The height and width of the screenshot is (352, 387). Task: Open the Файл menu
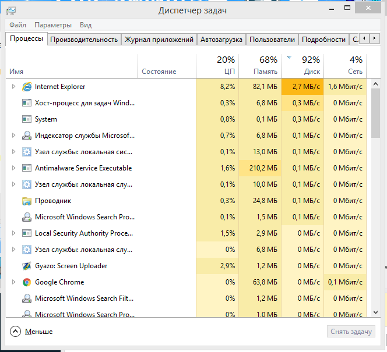[x=17, y=25]
